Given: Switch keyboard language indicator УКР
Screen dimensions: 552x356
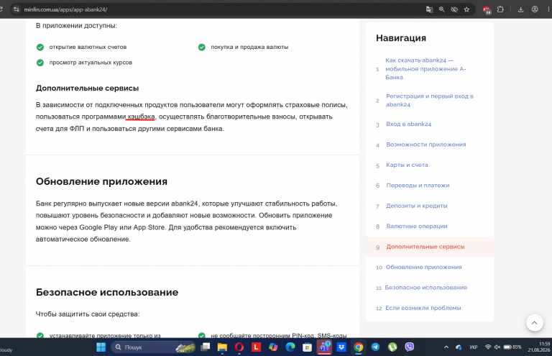Looking at the screenshot, I should pyautogui.click(x=474, y=347).
